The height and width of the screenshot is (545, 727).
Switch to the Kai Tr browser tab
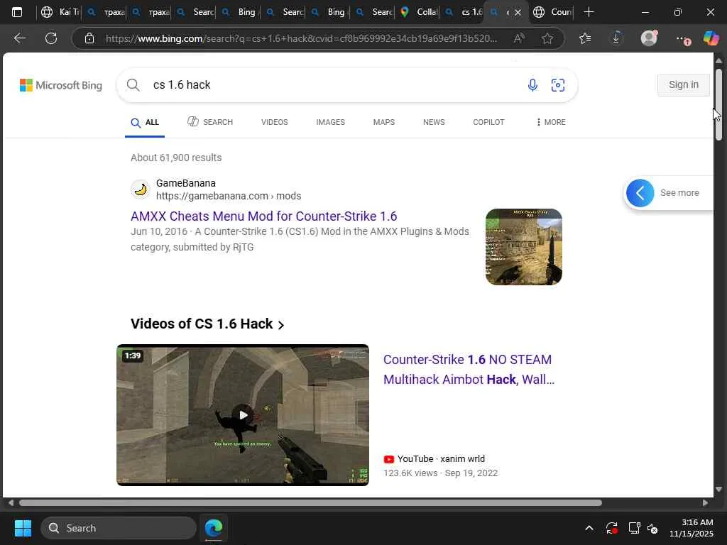coord(60,12)
